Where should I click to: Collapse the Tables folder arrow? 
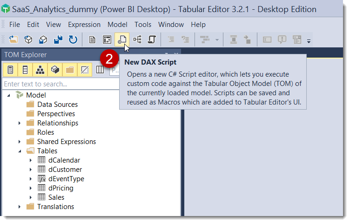[20, 151]
